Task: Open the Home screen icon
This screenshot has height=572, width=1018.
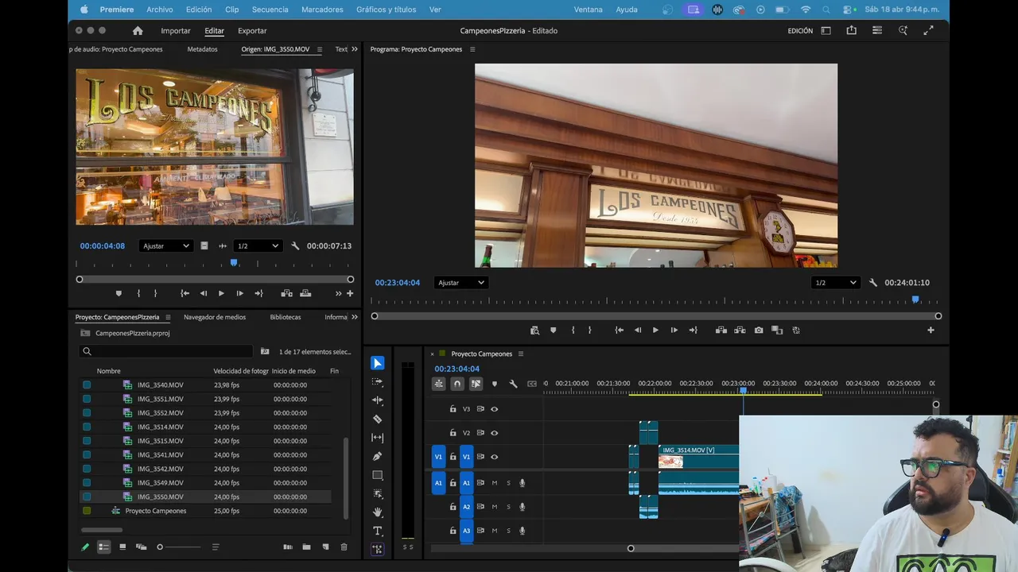Action: pyautogui.click(x=138, y=31)
